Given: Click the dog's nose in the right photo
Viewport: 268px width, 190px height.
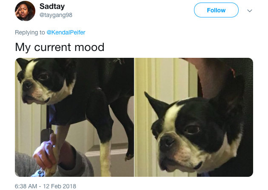Looking at the screenshot, I should (167, 141).
